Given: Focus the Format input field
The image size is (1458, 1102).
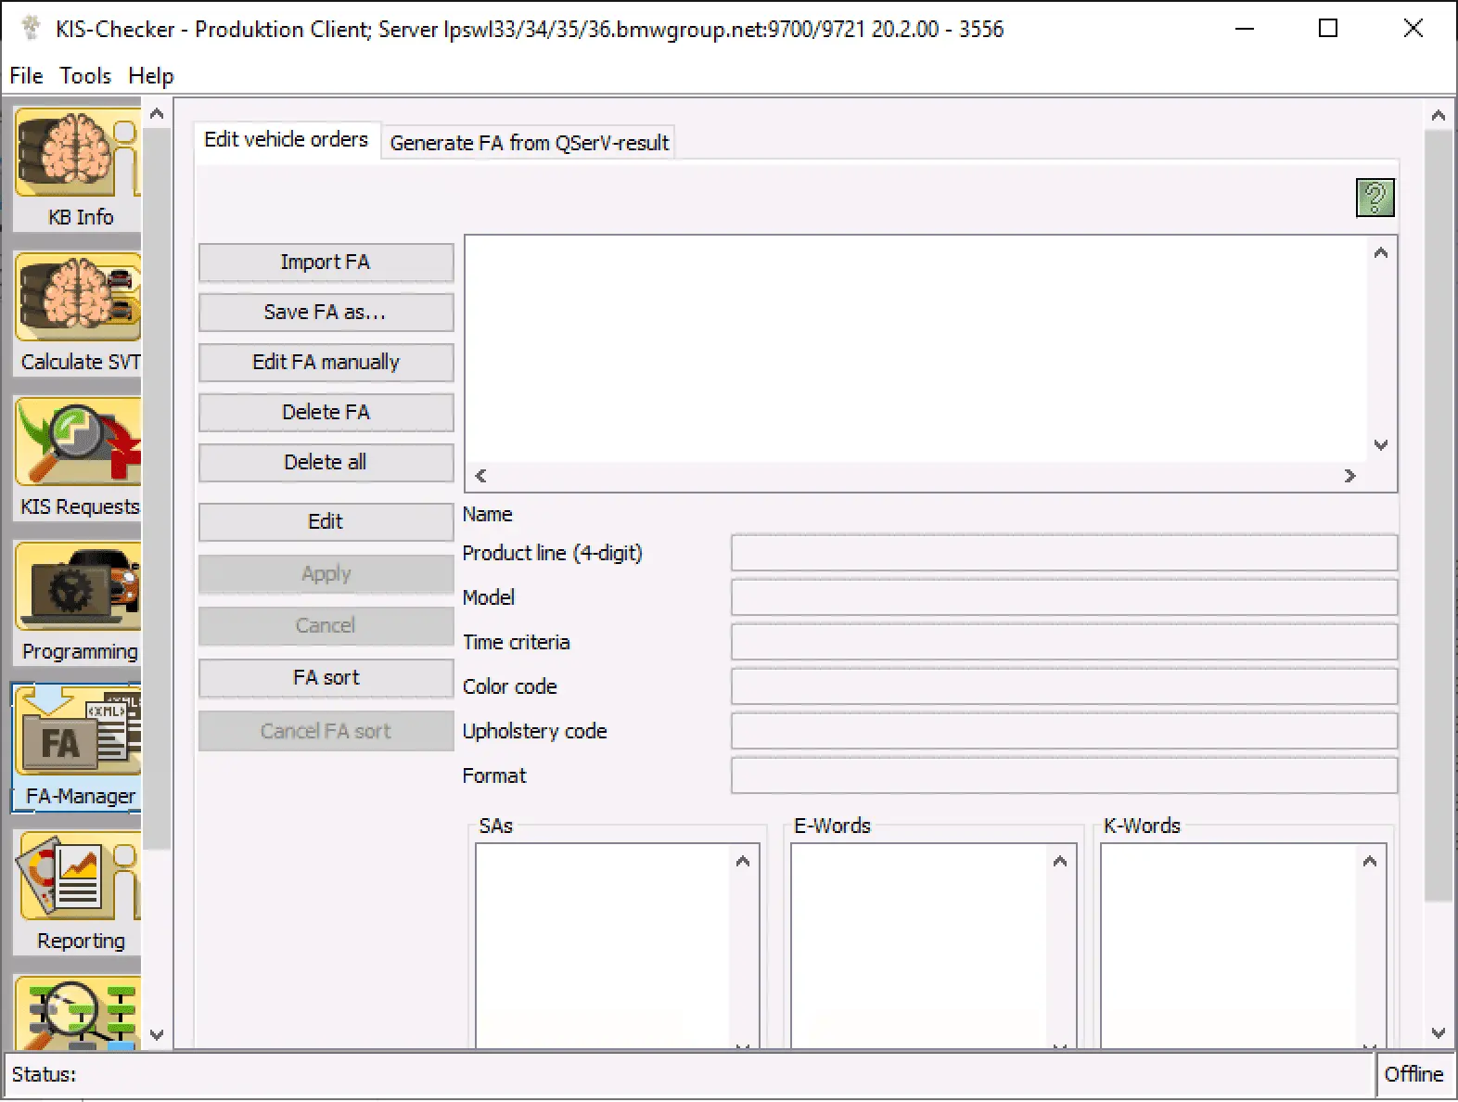Looking at the screenshot, I should click(1064, 775).
